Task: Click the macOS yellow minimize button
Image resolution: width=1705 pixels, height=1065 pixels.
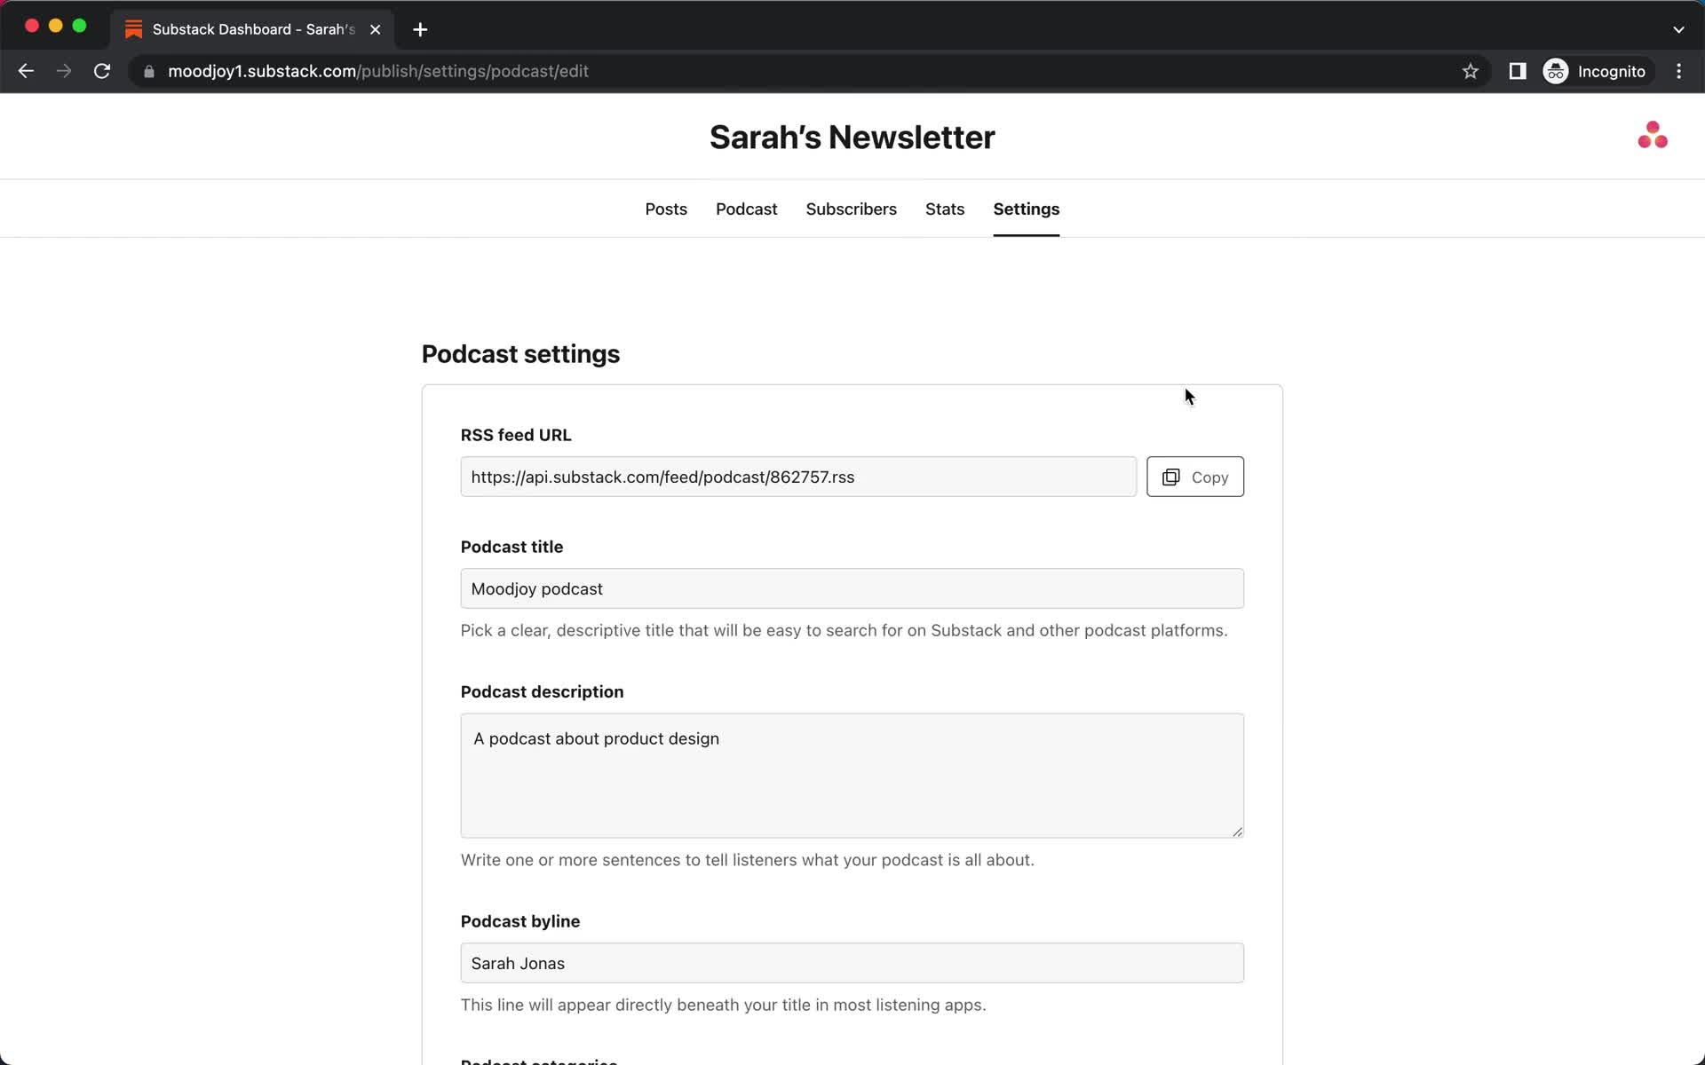Action: pos(55,26)
